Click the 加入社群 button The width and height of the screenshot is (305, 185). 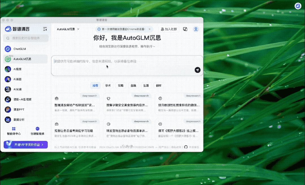169,29
